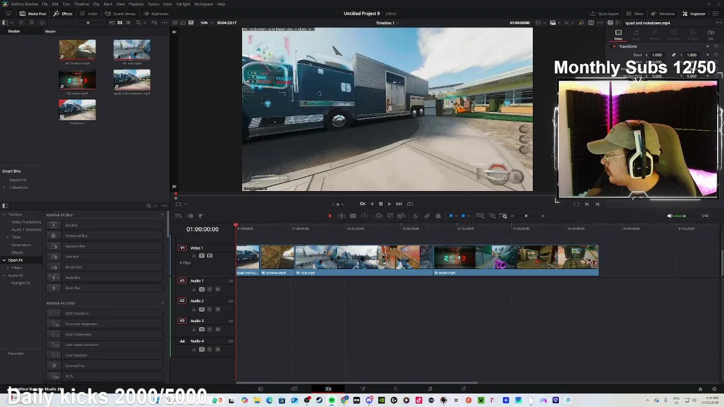The image size is (724, 407).
Task: Disable the Video 1 track
Action: (210, 256)
